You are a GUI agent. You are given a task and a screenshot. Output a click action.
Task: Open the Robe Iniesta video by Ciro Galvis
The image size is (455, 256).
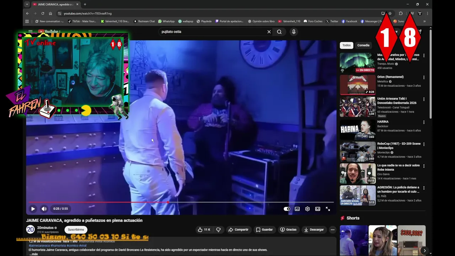[x=398, y=167]
